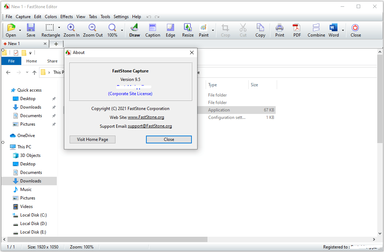Set zoom to 100% icon
This screenshot has width=384, height=252.
click(112, 30)
